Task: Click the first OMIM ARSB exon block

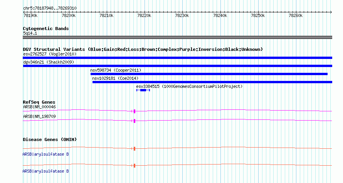Action: (135, 149)
